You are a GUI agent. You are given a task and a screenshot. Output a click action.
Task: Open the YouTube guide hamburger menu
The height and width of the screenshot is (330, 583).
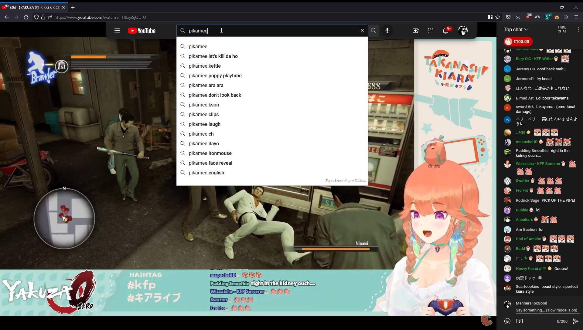(117, 31)
